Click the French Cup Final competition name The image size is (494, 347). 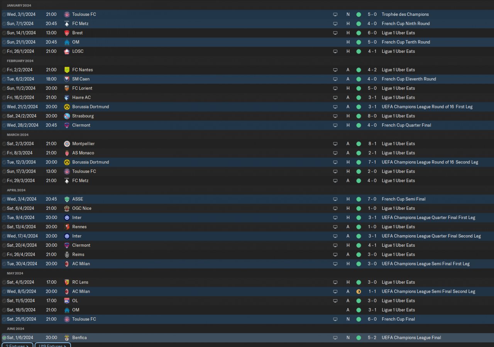pyautogui.click(x=398, y=320)
